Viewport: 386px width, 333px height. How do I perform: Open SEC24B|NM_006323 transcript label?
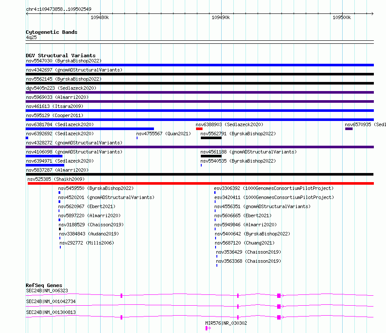[x=47, y=291]
